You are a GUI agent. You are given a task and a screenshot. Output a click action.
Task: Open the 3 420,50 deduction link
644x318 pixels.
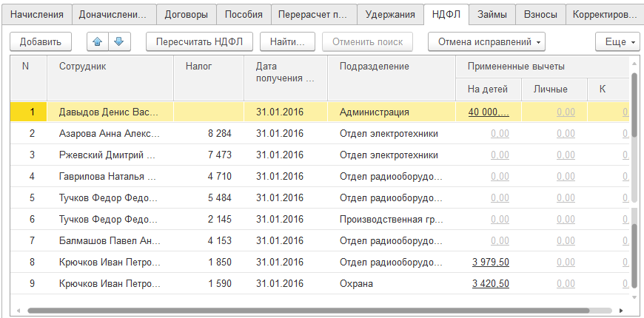489,284
